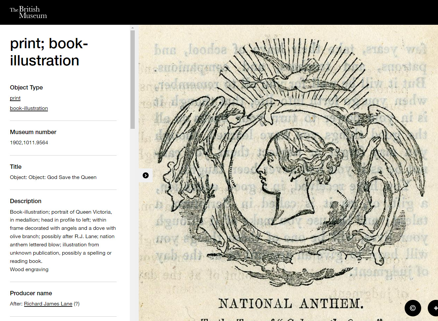Image resolution: width=438 pixels, height=321 pixels.
Task: Click the scrollbar track below the thumb
Action: coord(132,225)
